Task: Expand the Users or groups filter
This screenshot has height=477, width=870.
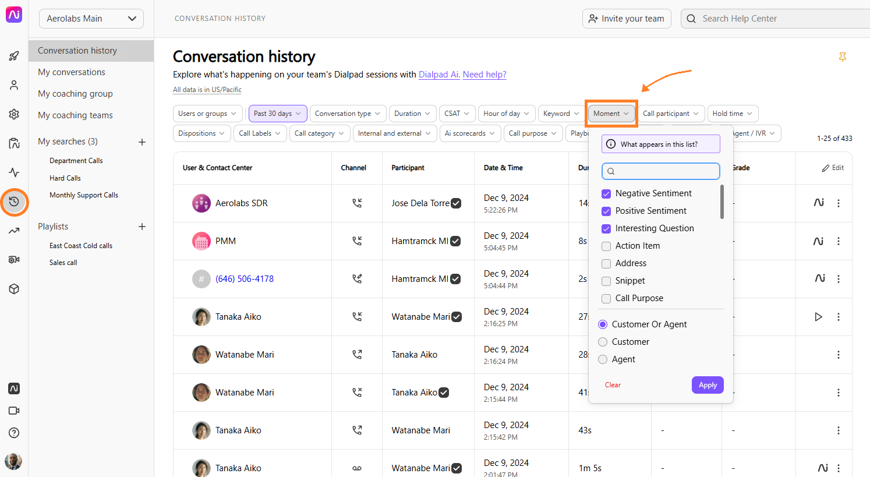Action: (208, 114)
